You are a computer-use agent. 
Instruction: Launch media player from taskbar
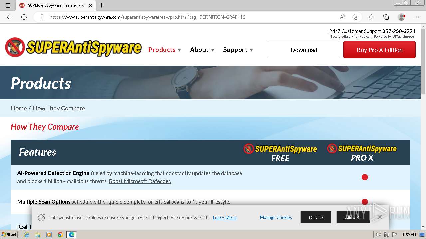[x=49, y=235]
